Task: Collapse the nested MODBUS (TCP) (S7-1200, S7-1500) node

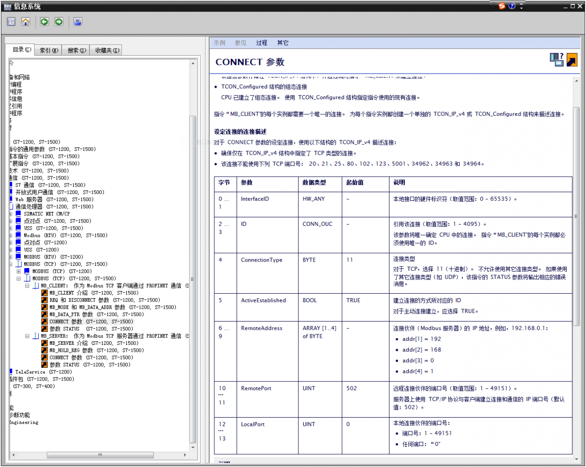Action: point(18,279)
